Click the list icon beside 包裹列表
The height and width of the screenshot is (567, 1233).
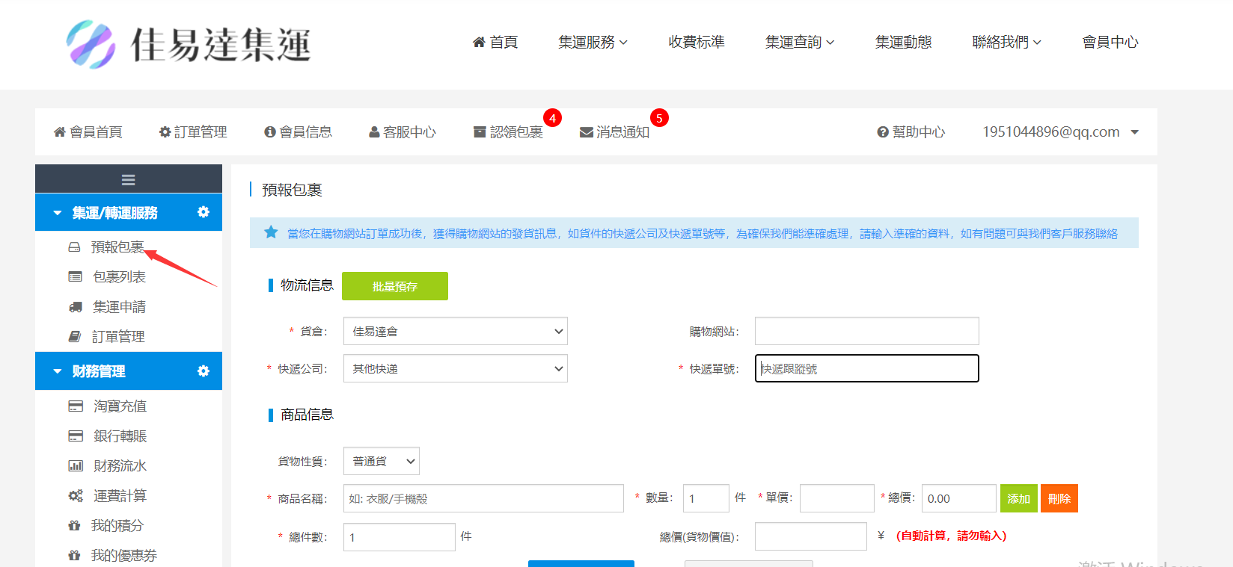[75, 276]
